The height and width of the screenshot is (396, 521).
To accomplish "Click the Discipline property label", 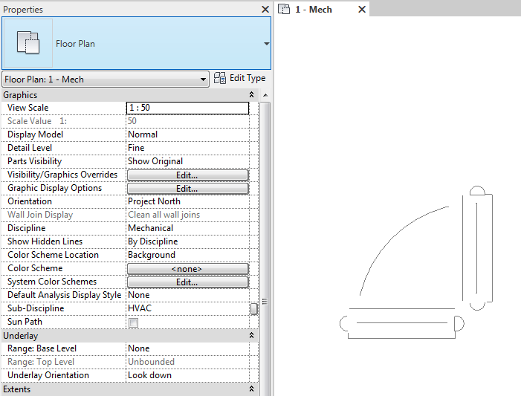I will point(26,228).
